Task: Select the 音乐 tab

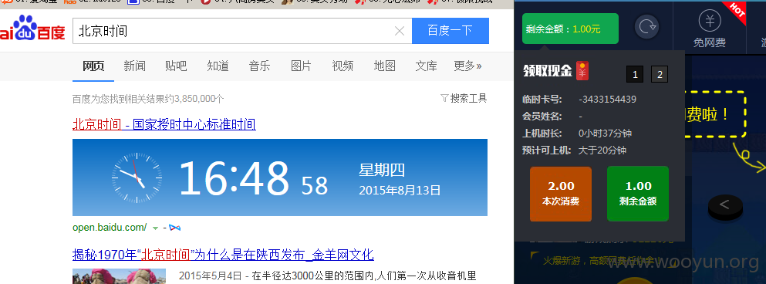Action: pos(259,66)
